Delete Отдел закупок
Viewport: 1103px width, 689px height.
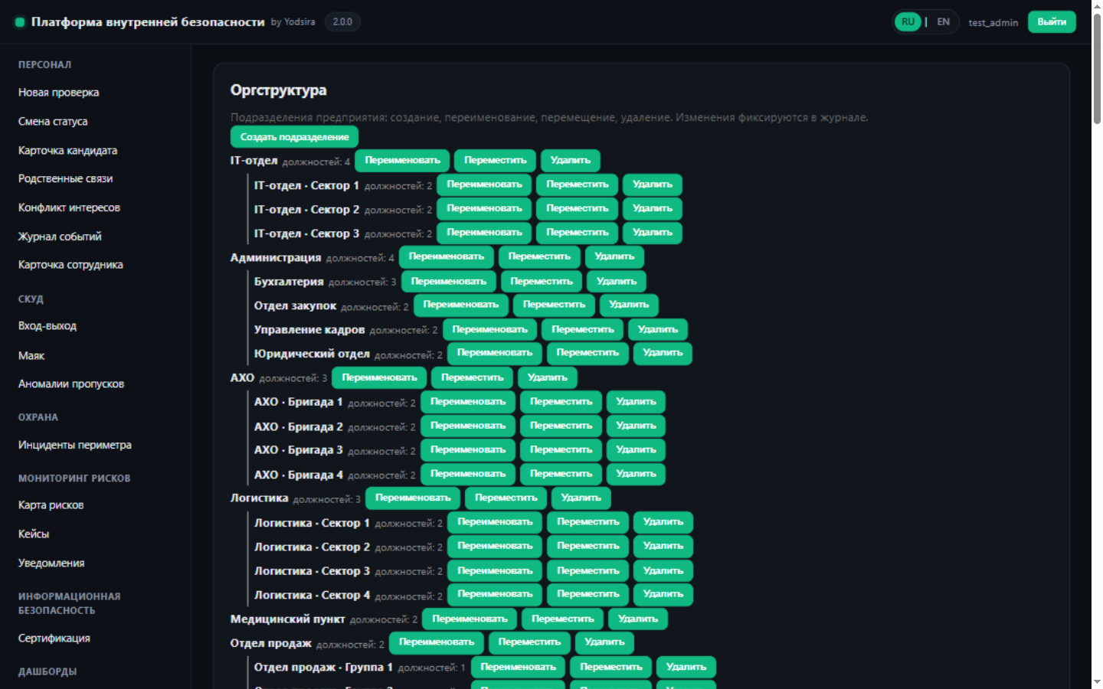[629, 305]
